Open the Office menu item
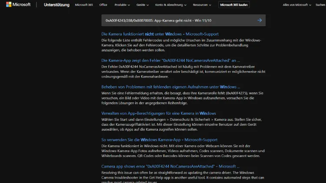The width and height of the screenshot is (326, 183). point(103,5)
